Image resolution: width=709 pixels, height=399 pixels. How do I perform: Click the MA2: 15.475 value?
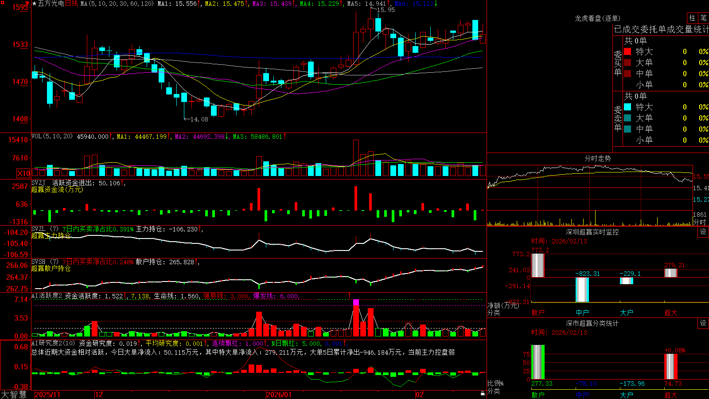(x=224, y=4)
